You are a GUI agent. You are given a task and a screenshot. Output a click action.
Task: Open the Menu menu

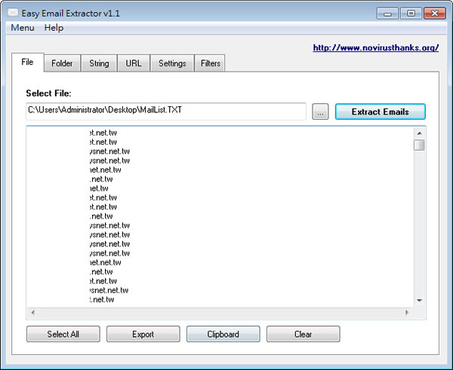[22, 28]
